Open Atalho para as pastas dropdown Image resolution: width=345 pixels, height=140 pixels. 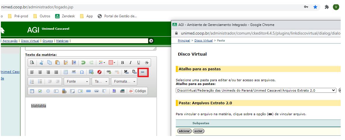(x=256, y=90)
